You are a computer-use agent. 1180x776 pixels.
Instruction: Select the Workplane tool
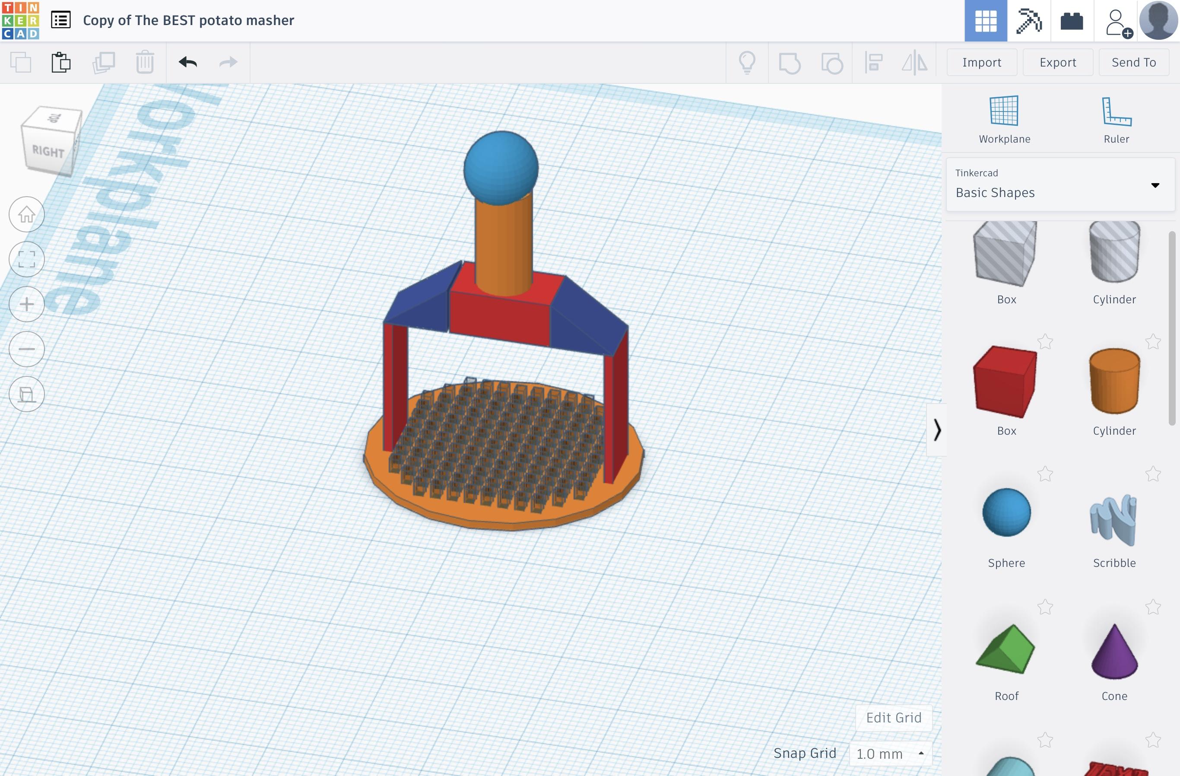(x=1004, y=120)
